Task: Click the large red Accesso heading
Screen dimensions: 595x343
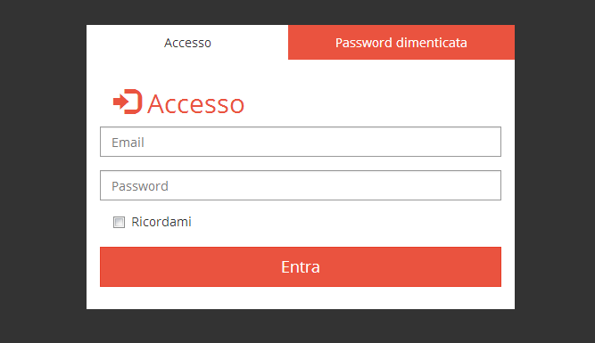Action: click(x=195, y=104)
